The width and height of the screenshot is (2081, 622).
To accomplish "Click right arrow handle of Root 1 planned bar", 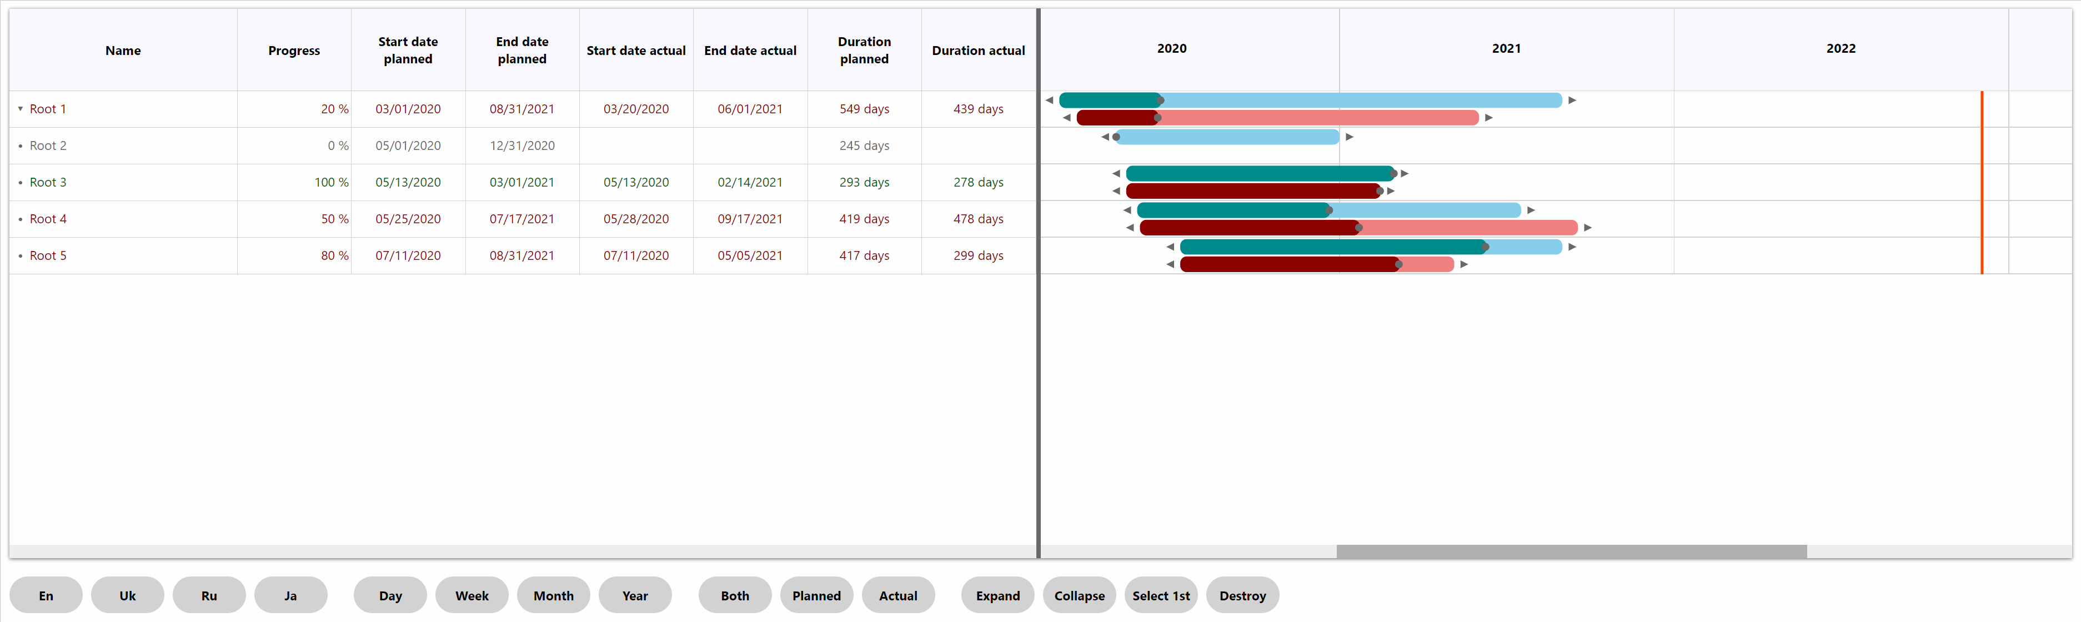I will (1572, 100).
